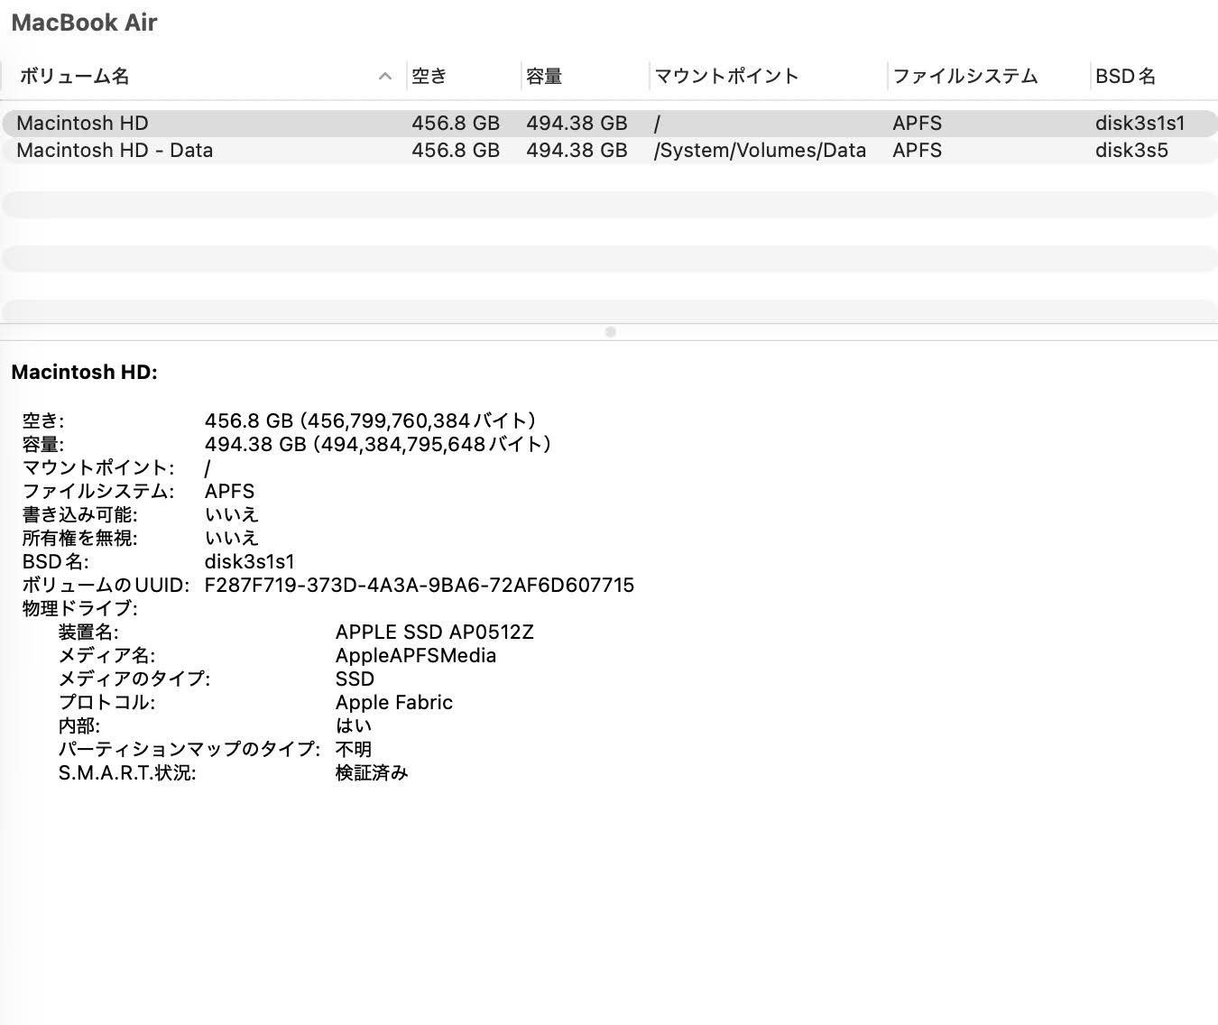
Task: Click the volume UUID F287F719 value
Action: 420,585
